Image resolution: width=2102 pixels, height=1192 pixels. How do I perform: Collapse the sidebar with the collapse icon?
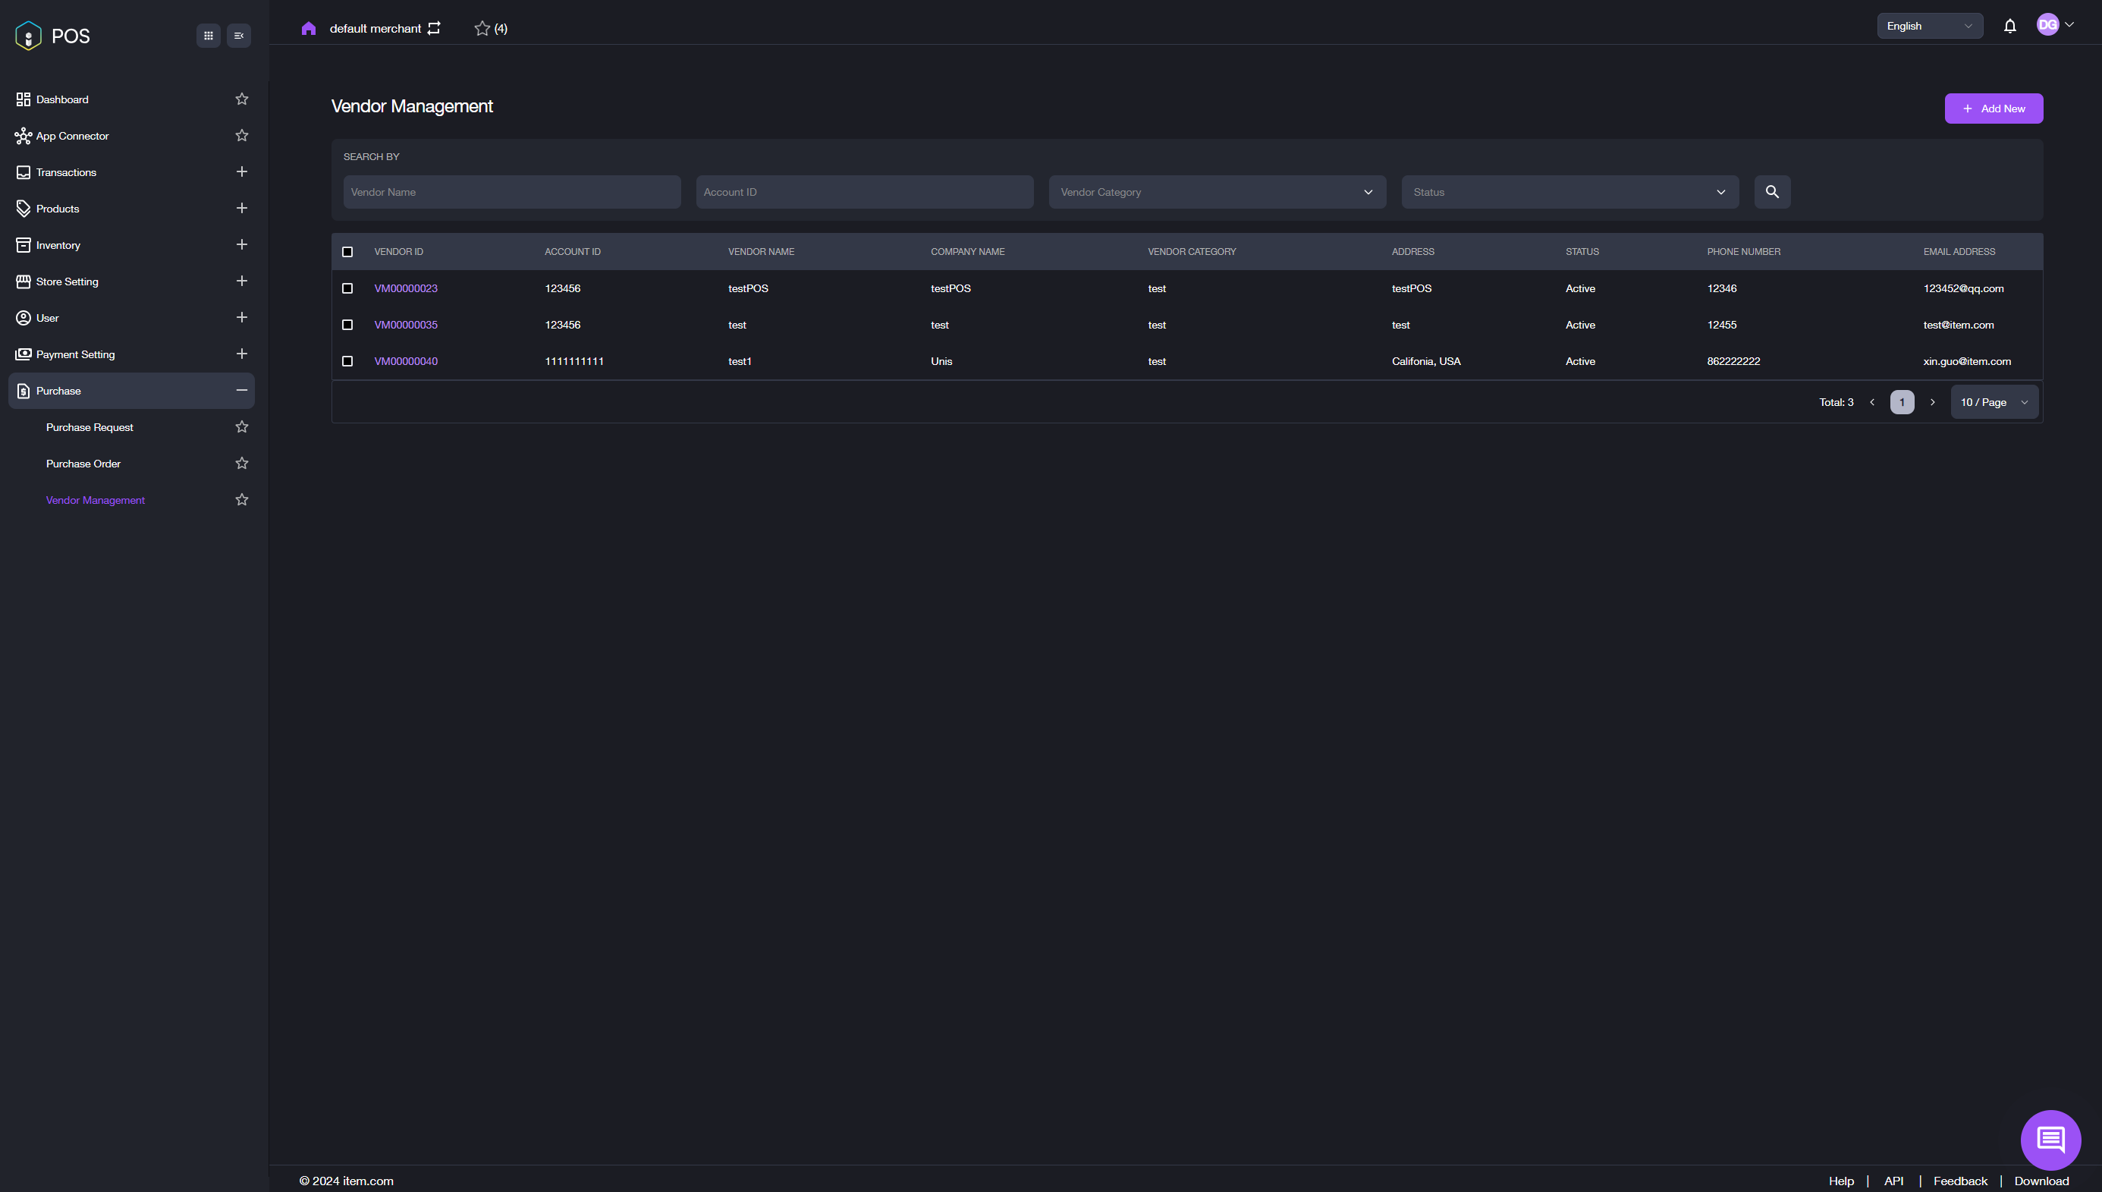coord(239,36)
